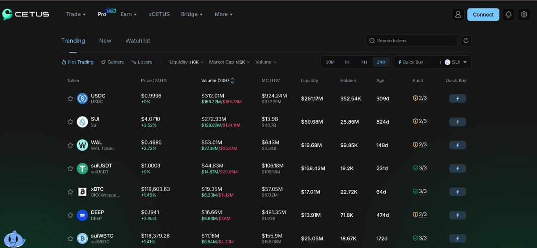Screen dimensions: 537x248
Task: Quick buy WAL lightning button
Action: (x=457, y=145)
